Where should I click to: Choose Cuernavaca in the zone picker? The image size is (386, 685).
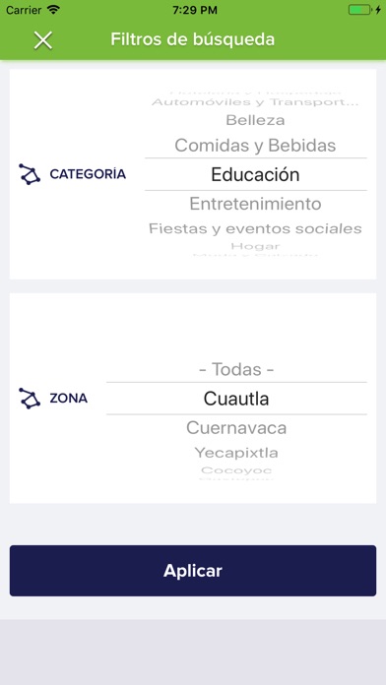(236, 428)
